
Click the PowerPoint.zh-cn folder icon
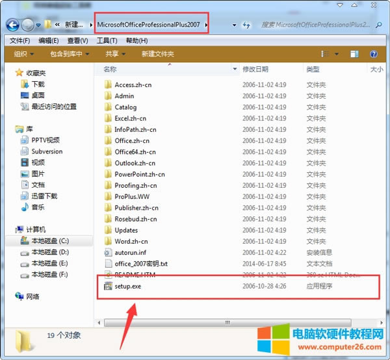pyautogui.click(x=108, y=174)
